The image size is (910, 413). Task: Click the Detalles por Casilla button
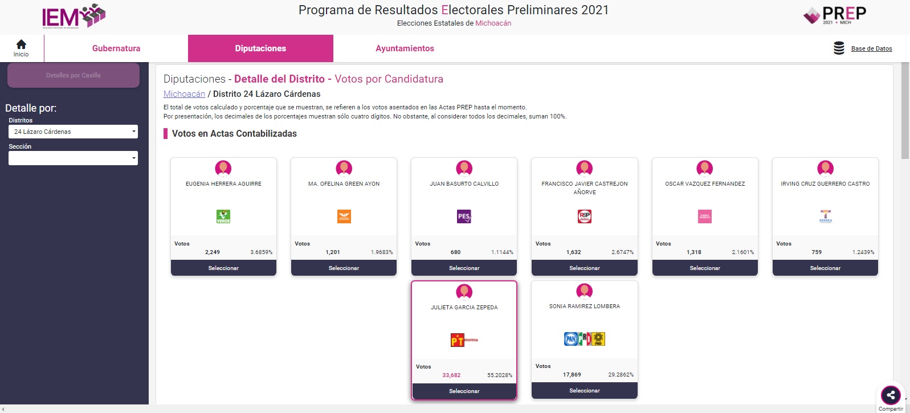(74, 75)
